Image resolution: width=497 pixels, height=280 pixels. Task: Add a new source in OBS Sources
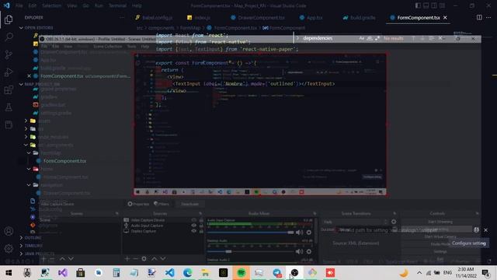(127, 259)
